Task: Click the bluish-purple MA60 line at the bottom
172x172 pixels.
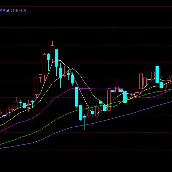Action: [110, 120]
